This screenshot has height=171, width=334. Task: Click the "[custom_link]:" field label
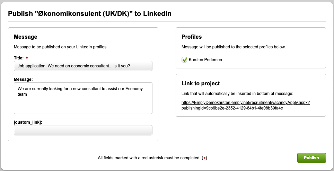pos(28,122)
